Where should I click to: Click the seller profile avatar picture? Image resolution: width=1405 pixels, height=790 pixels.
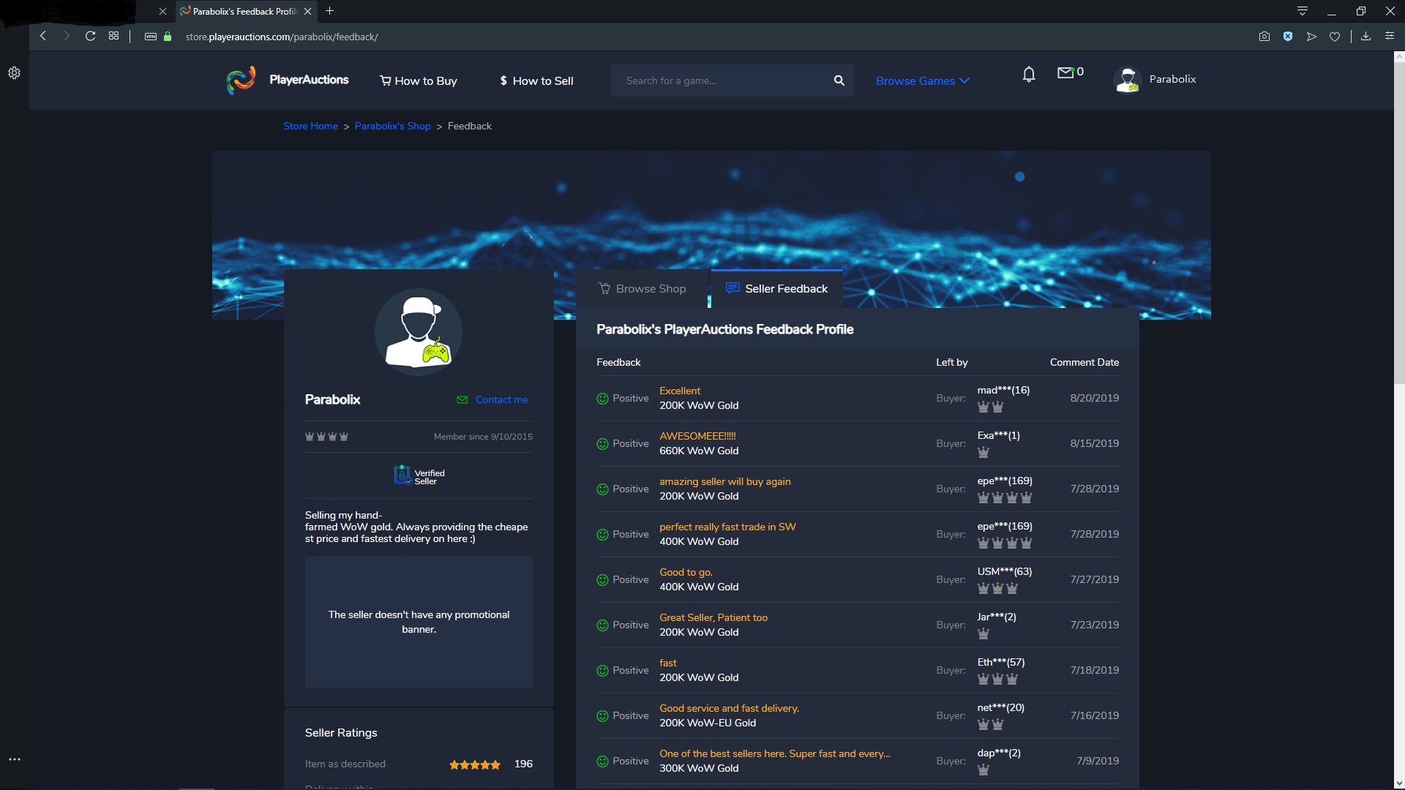tap(419, 331)
